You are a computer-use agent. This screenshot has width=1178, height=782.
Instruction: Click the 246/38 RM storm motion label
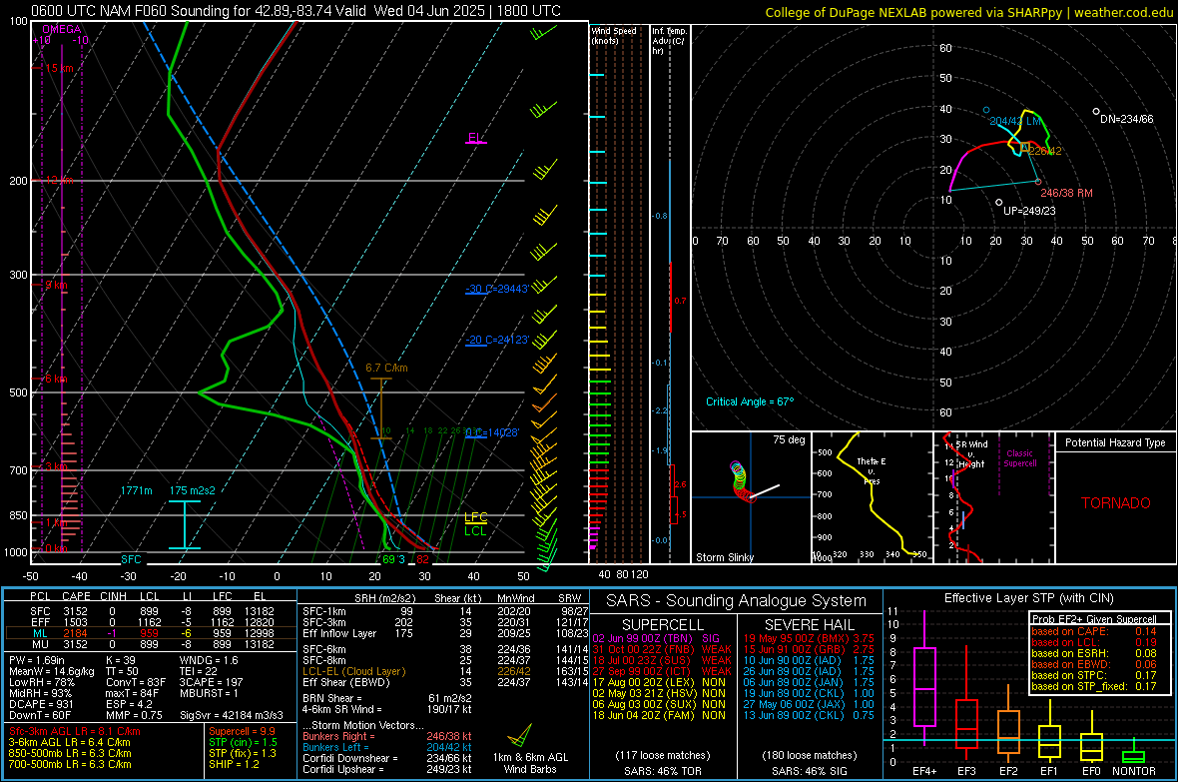[1066, 193]
